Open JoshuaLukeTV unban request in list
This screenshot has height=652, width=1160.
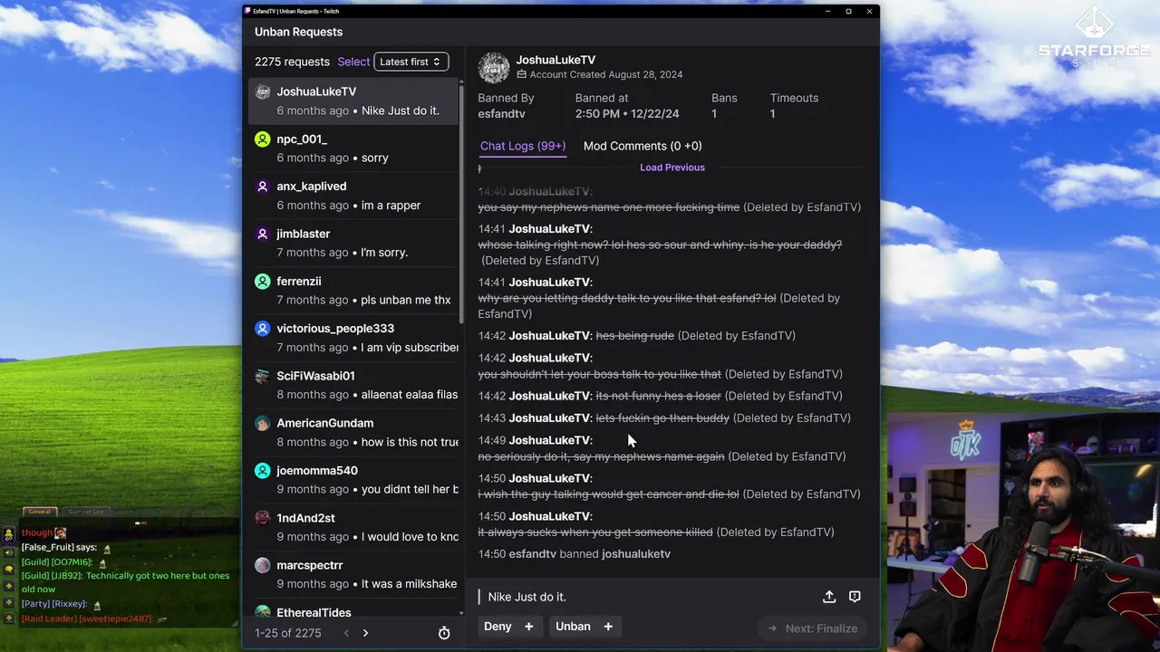point(353,101)
